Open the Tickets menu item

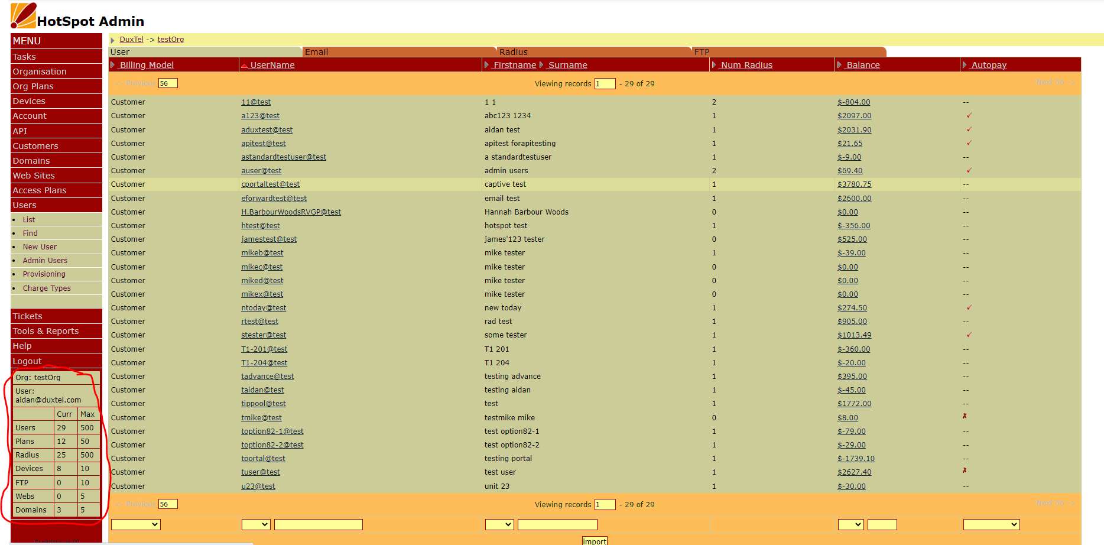[x=56, y=316]
